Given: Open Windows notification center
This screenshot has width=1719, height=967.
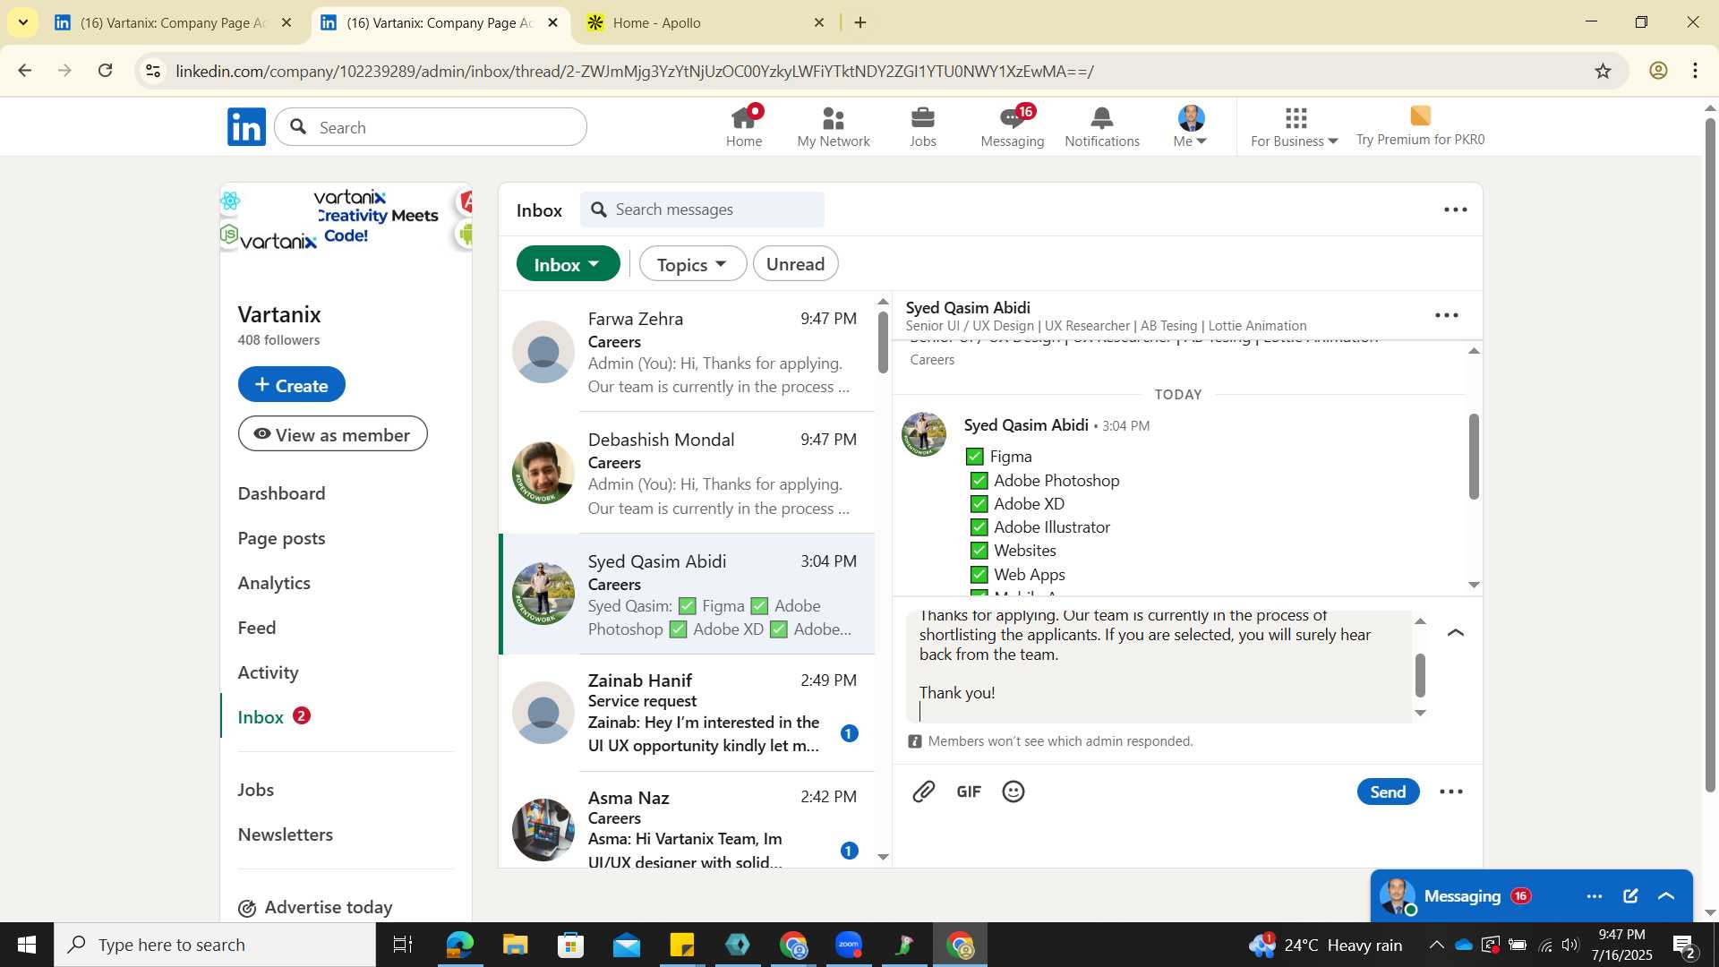Looking at the screenshot, I should [1684, 946].
